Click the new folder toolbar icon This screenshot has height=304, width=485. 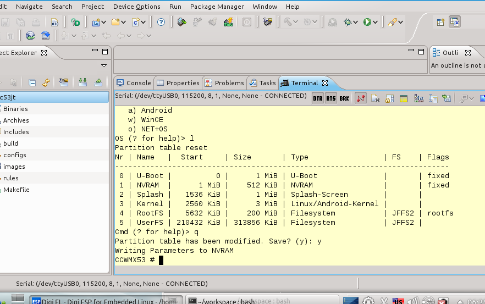tap(115, 22)
